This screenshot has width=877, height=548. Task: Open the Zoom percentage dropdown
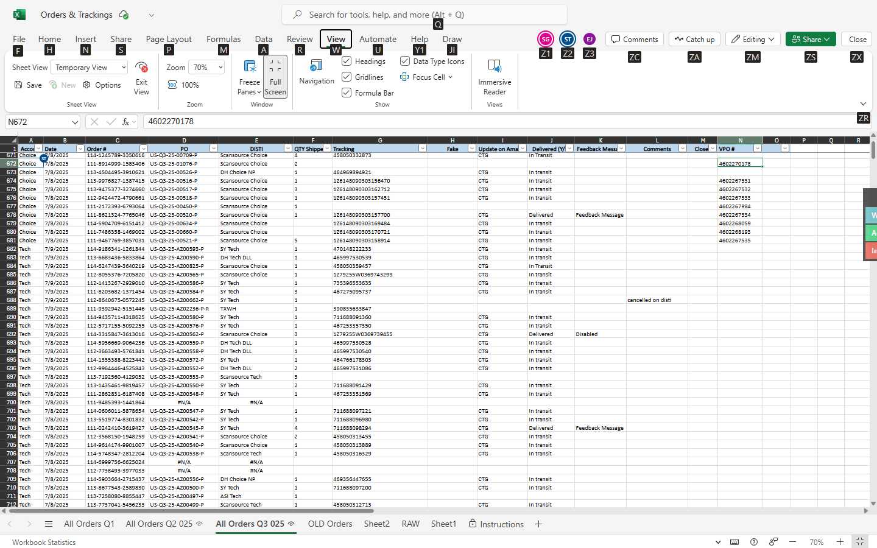pyautogui.click(x=206, y=67)
